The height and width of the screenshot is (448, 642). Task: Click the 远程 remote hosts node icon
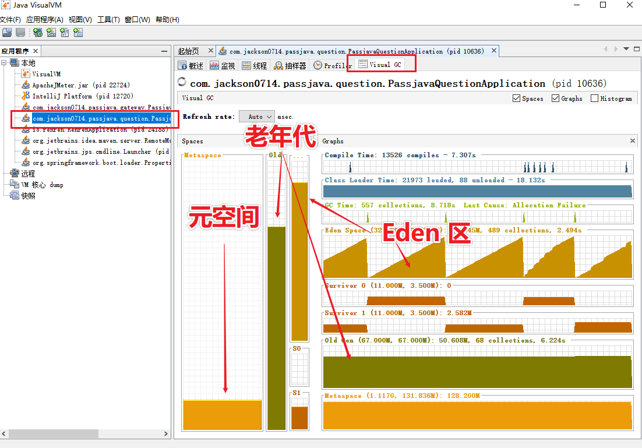pyautogui.click(x=15, y=174)
